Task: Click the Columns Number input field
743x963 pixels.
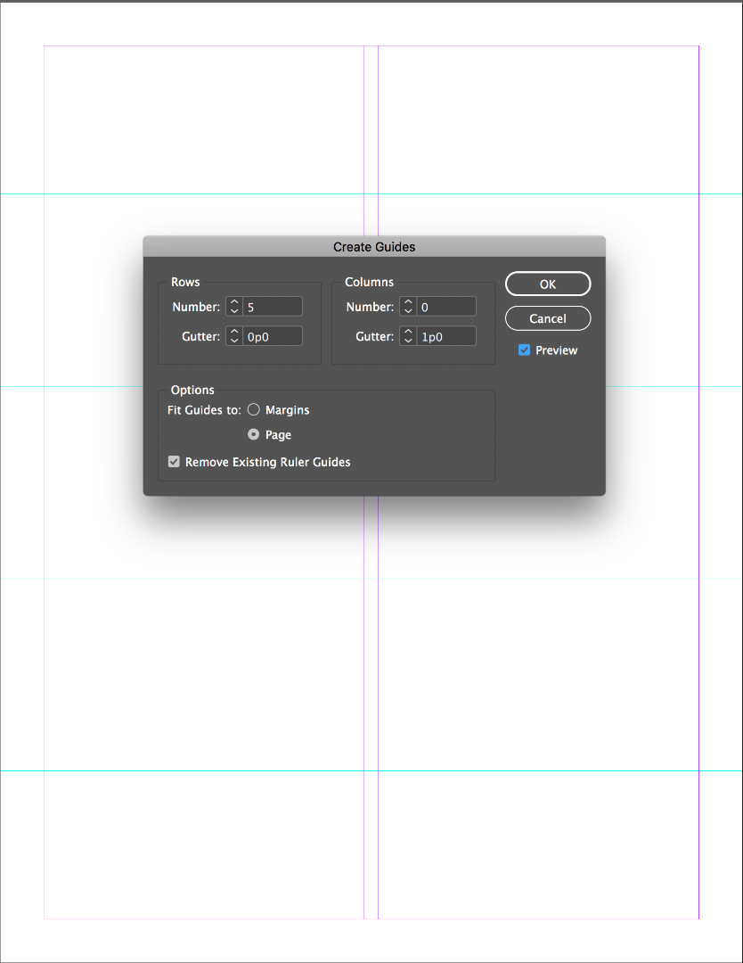Action: 446,307
